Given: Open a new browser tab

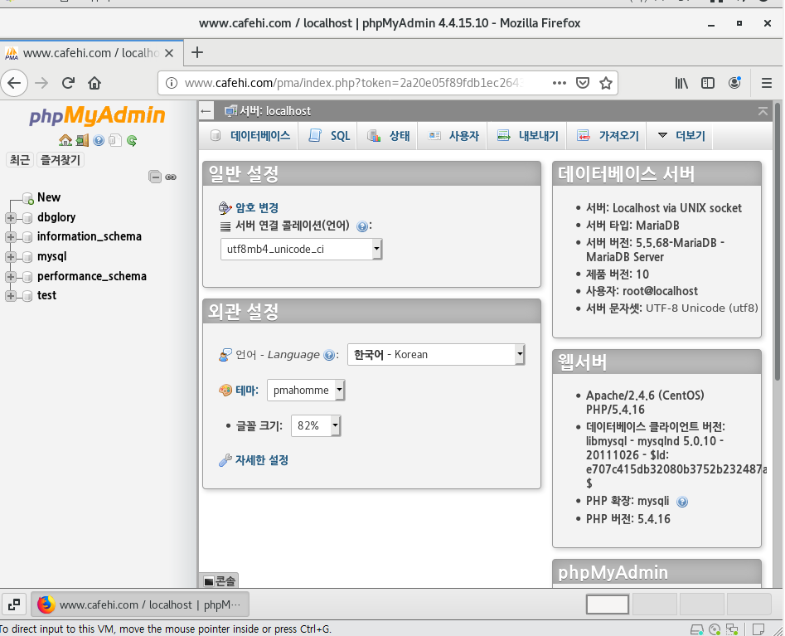Looking at the screenshot, I should (197, 52).
